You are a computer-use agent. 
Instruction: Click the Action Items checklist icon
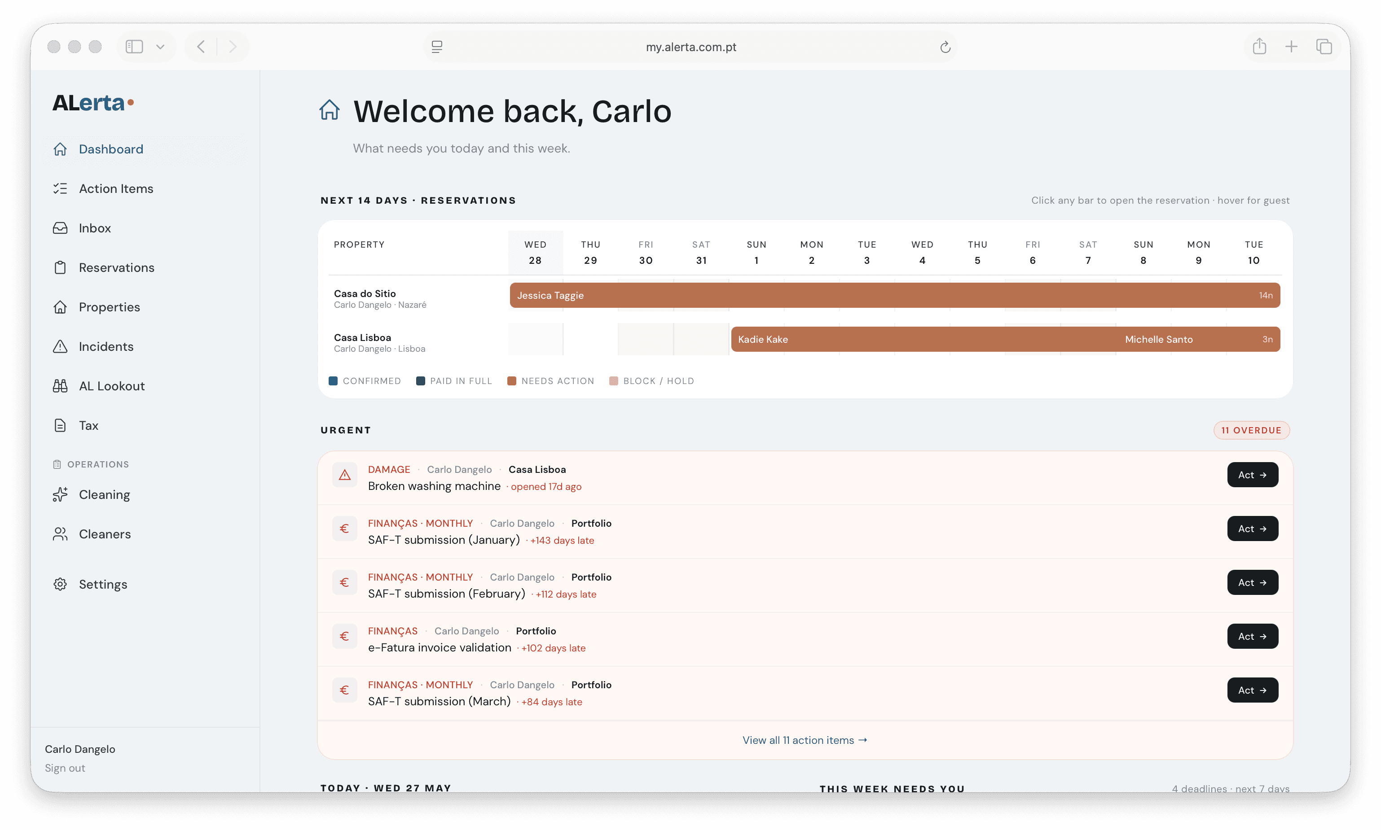click(x=60, y=188)
